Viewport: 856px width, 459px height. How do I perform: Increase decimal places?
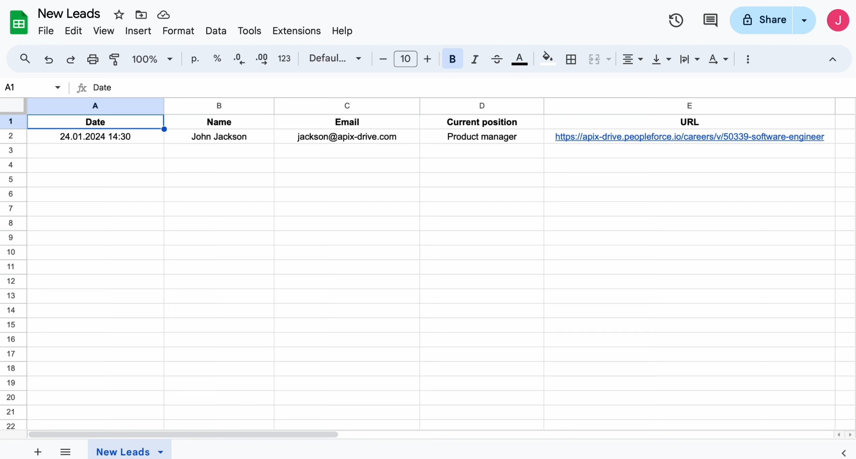click(x=262, y=59)
